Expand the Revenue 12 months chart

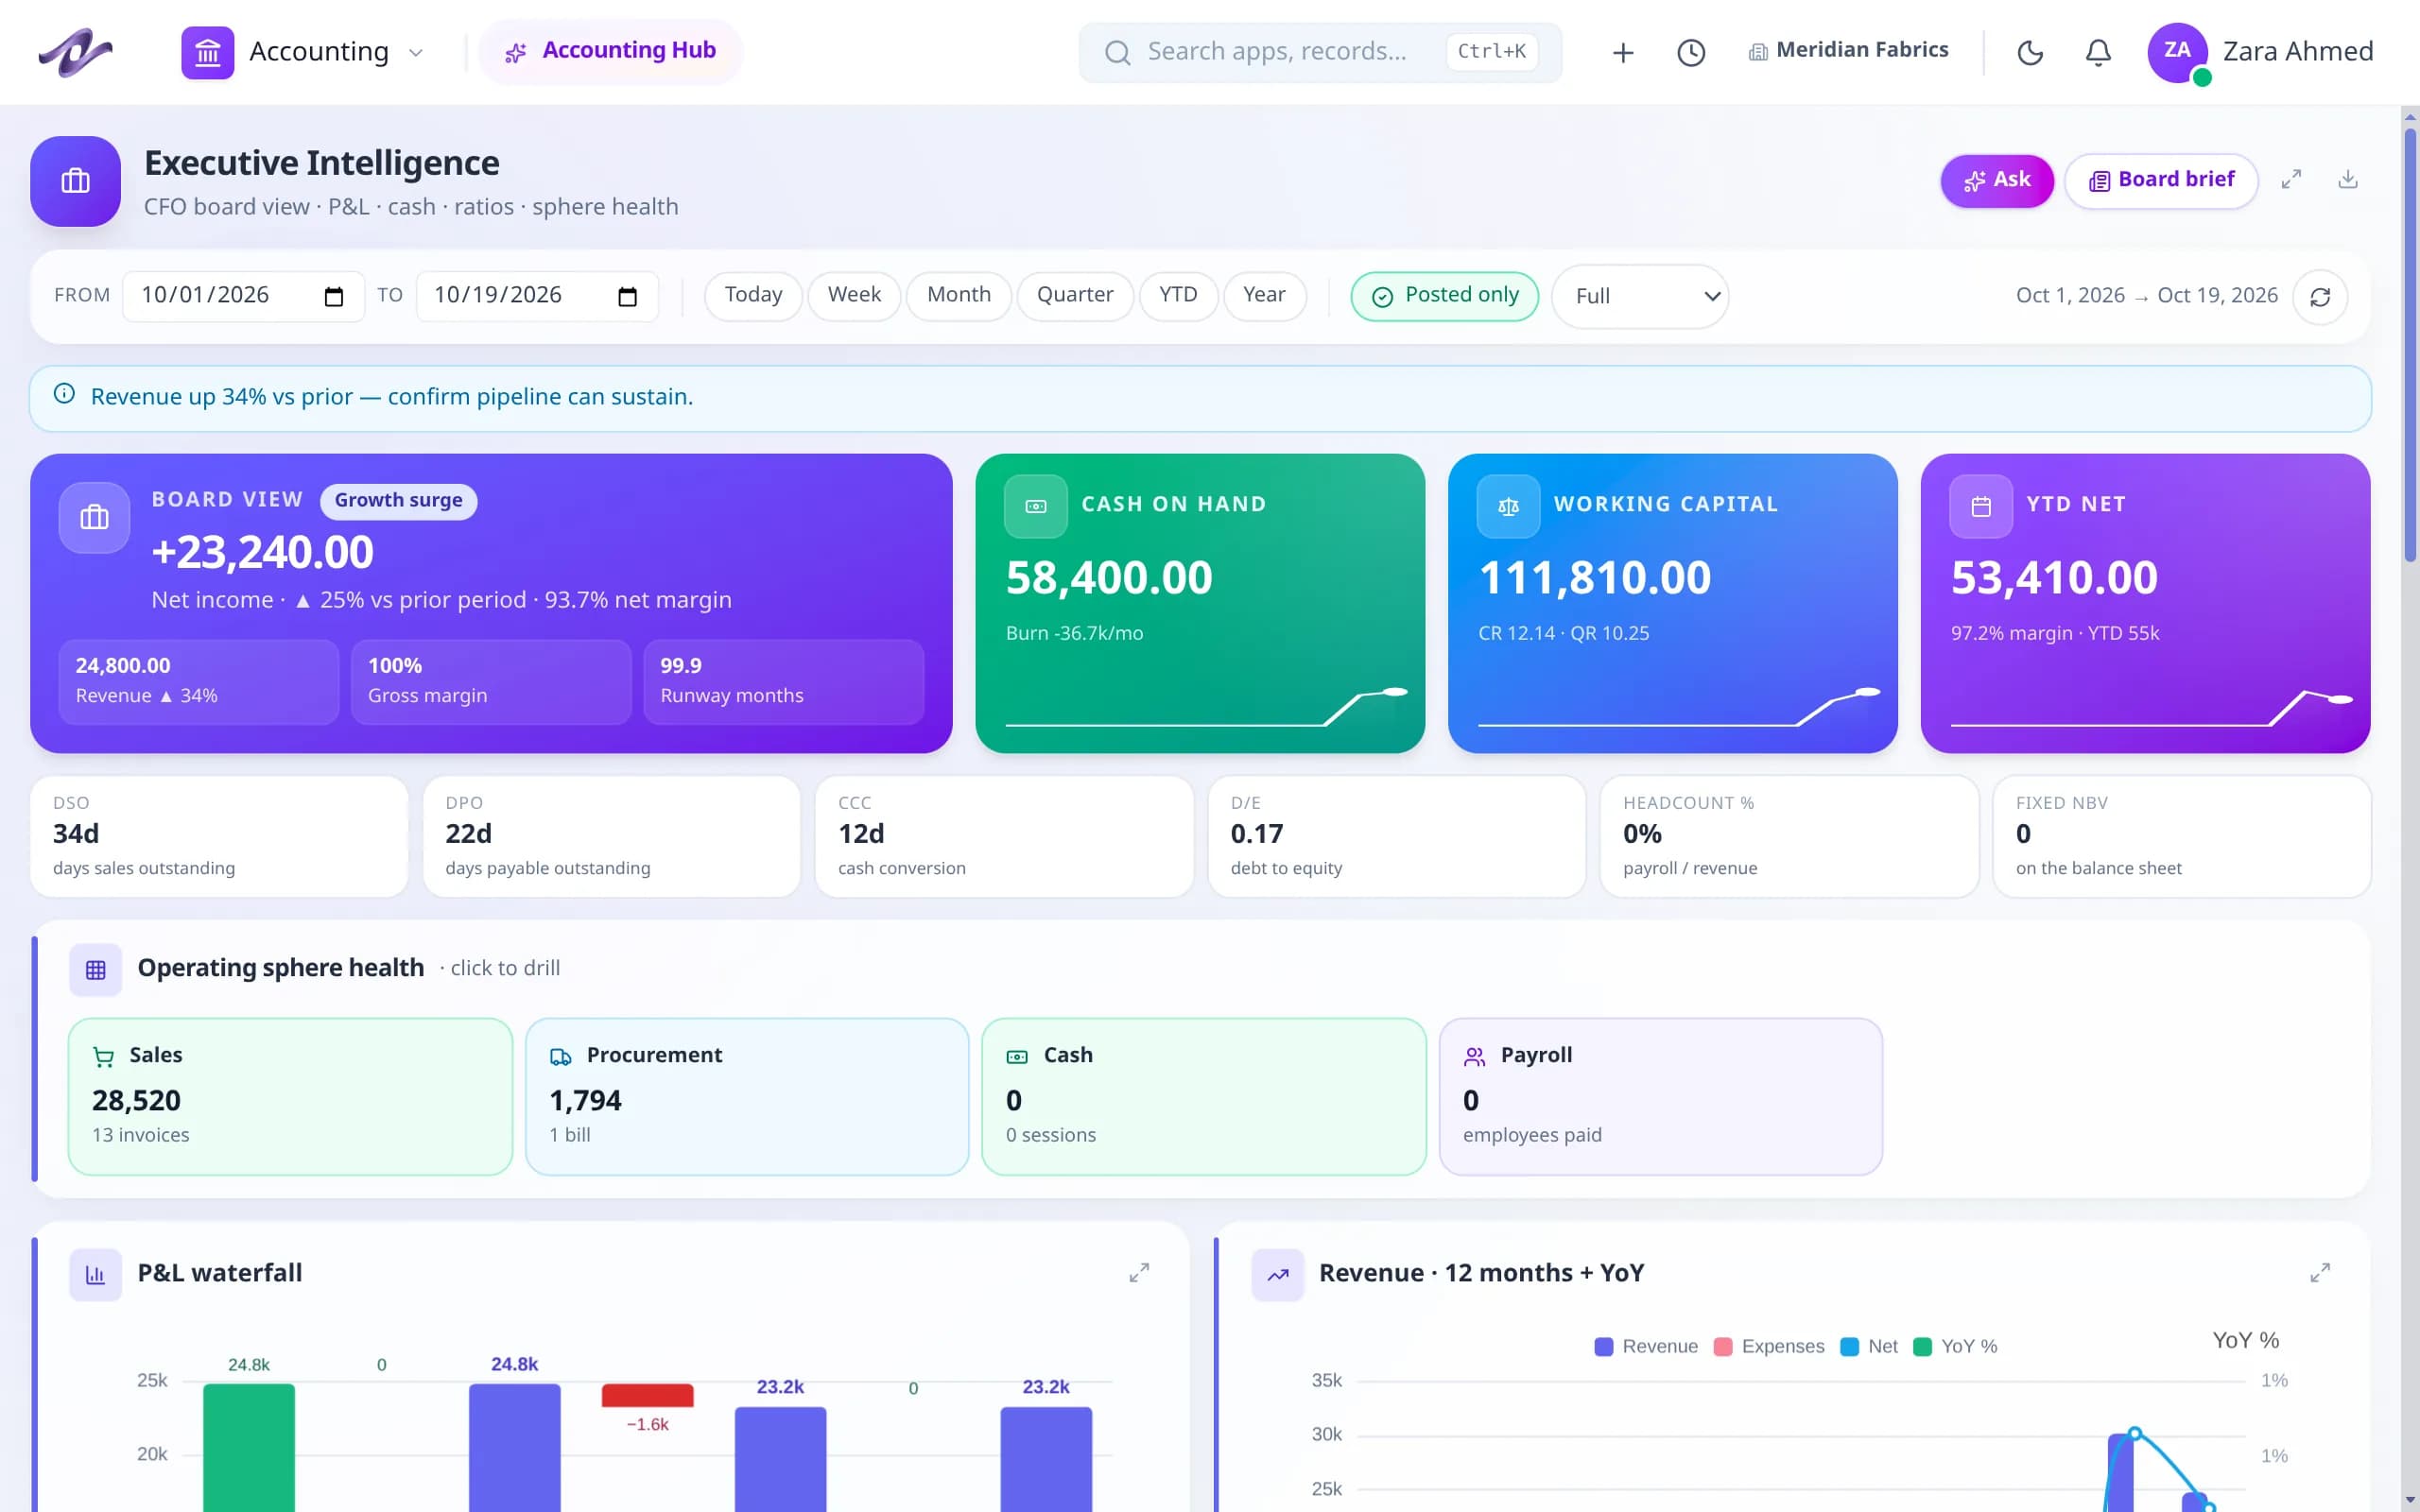click(2320, 1272)
